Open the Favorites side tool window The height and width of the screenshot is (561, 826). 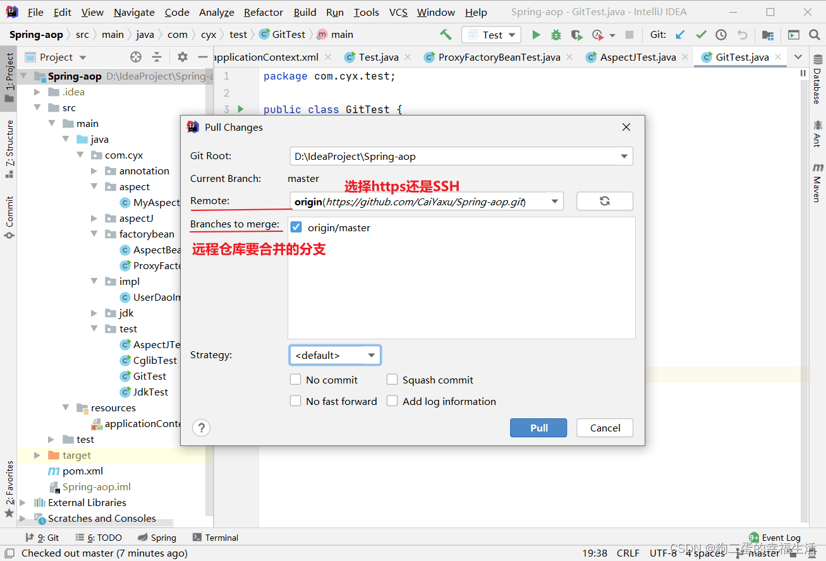tap(9, 490)
